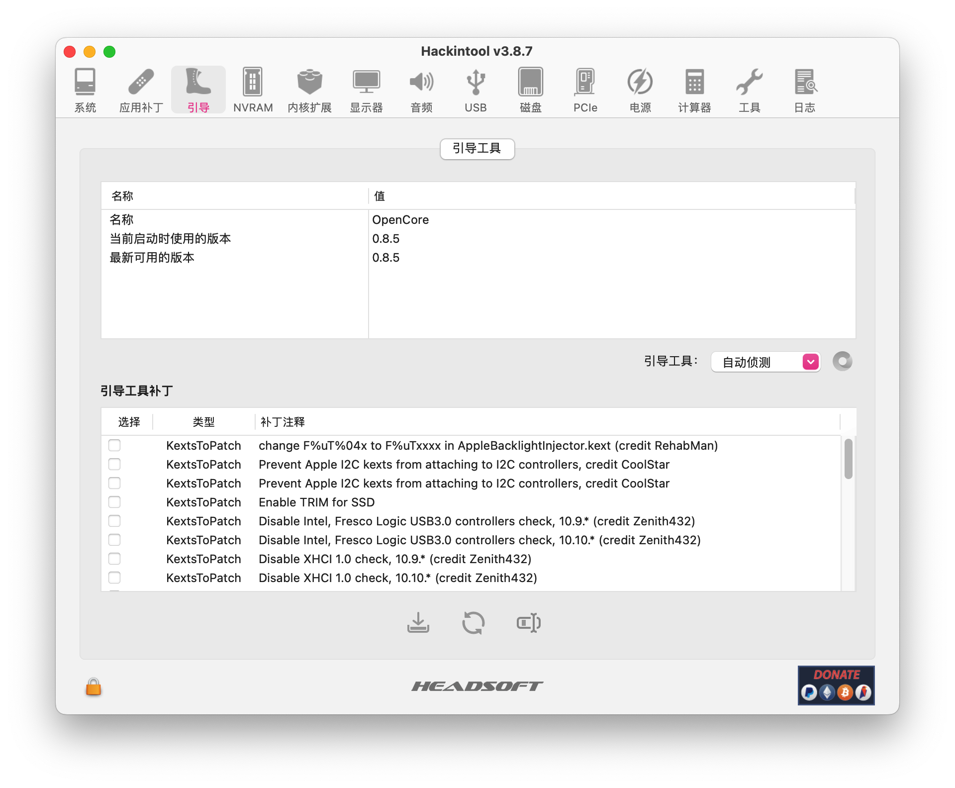The height and width of the screenshot is (788, 955).
Task: Click the download icon below the patch list
Action: tap(418, 622)
